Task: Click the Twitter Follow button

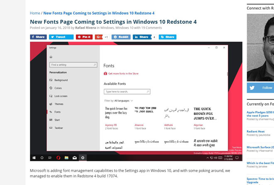Action: click(260, 88)
